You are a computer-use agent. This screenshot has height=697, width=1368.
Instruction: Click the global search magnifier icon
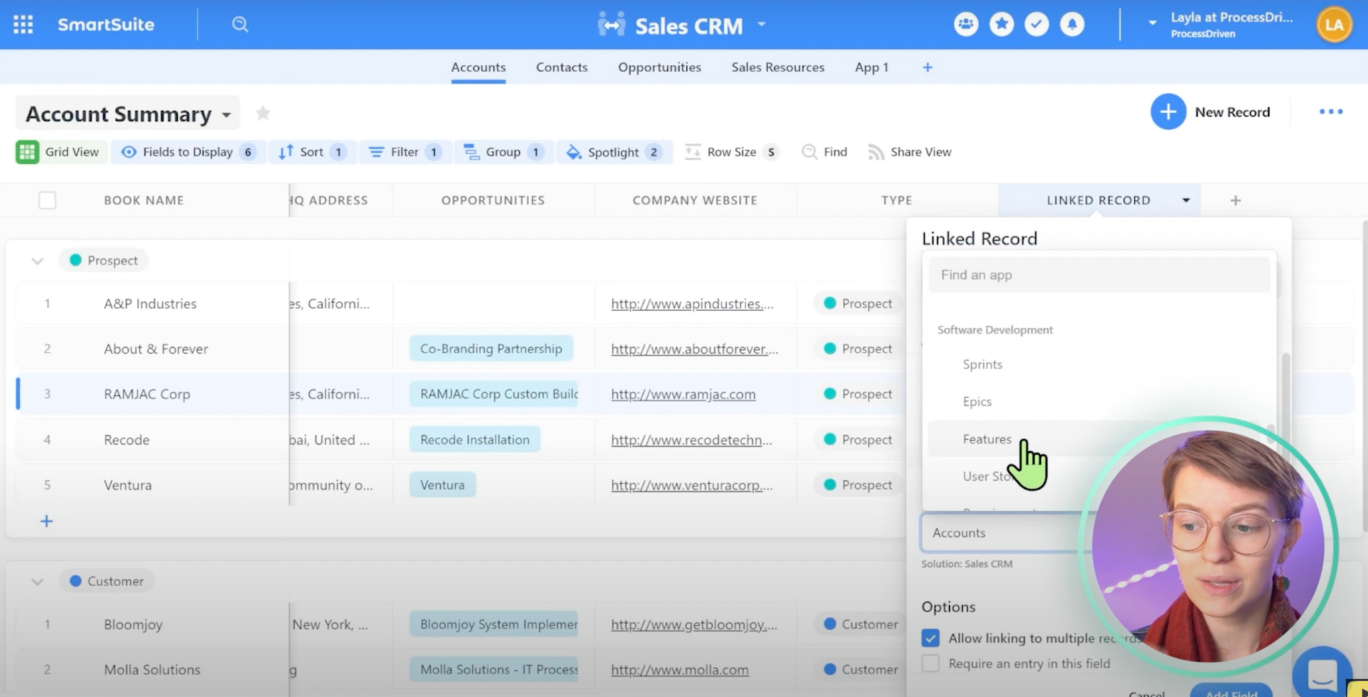[240, 25]
